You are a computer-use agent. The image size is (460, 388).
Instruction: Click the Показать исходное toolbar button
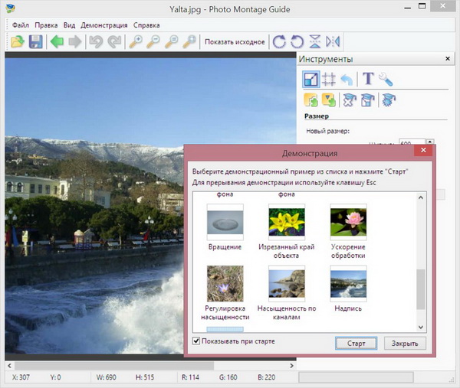[x=234, y=42]
